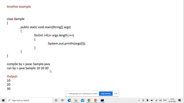Open the Action Center notifications icon
The image size is (184, 103).
click(179, 100)
